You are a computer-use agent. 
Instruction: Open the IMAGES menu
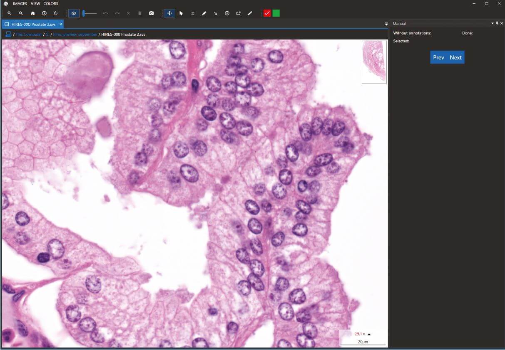(x=20, y=4)
